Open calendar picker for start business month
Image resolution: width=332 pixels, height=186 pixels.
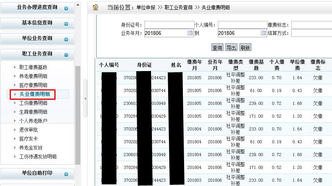[x=190, y=33]
